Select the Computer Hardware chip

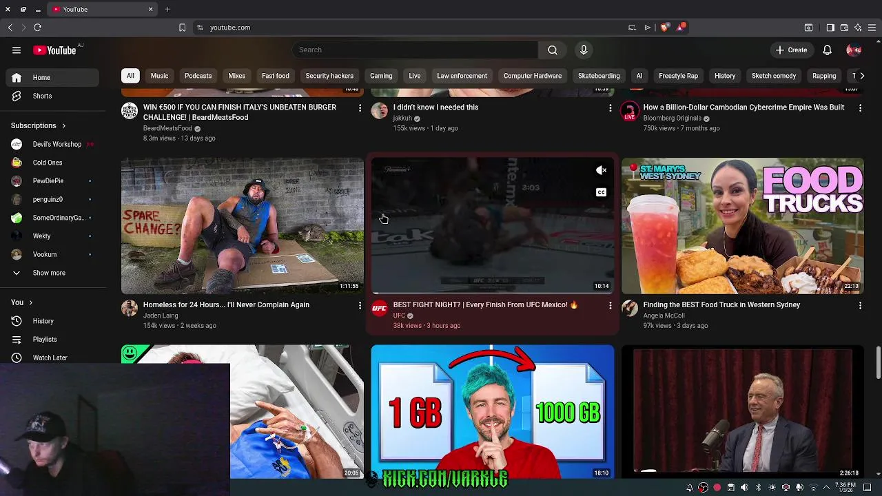[x=533, y=76]
